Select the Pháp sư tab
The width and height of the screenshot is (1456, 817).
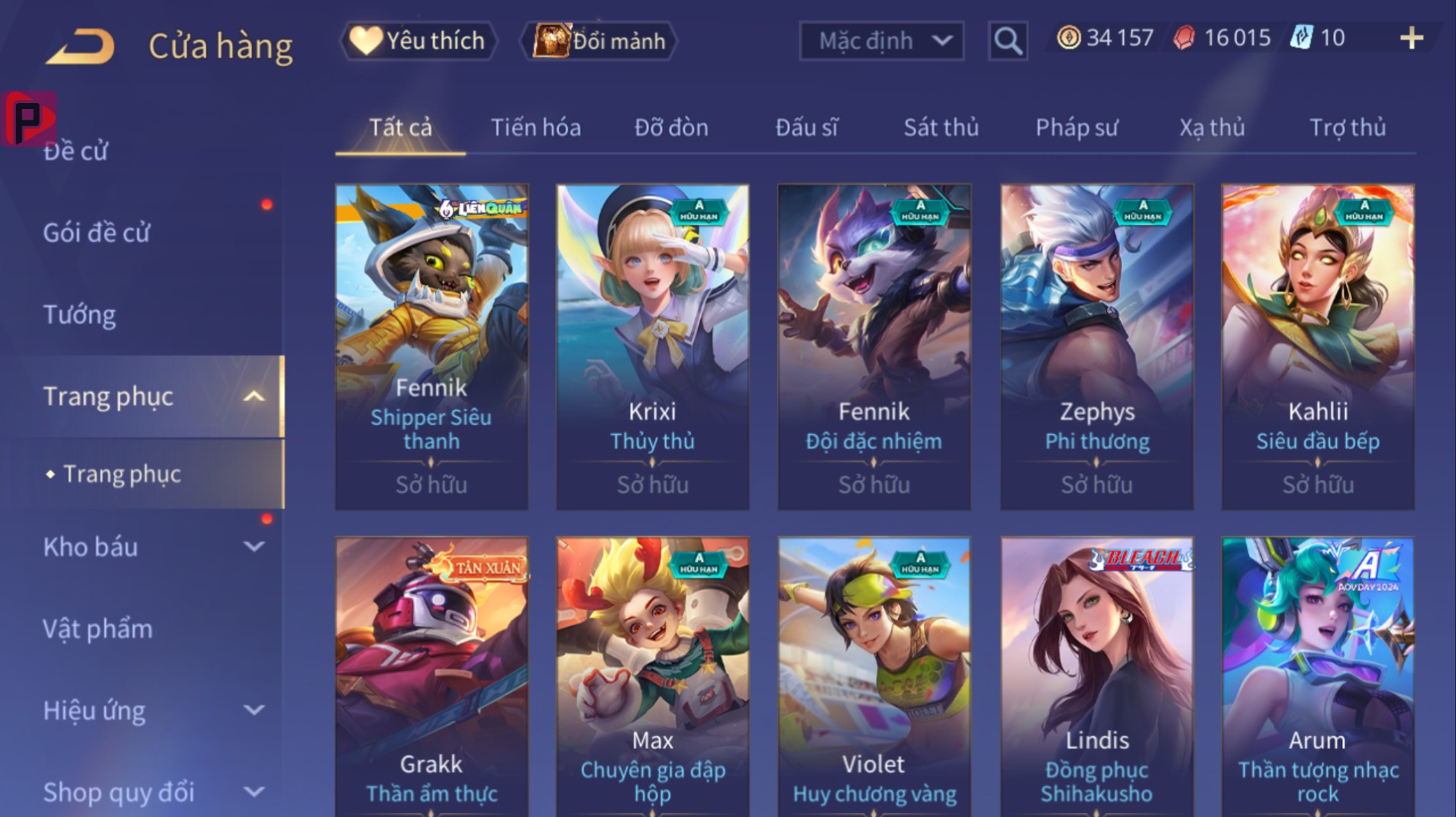coord(1077,127)
